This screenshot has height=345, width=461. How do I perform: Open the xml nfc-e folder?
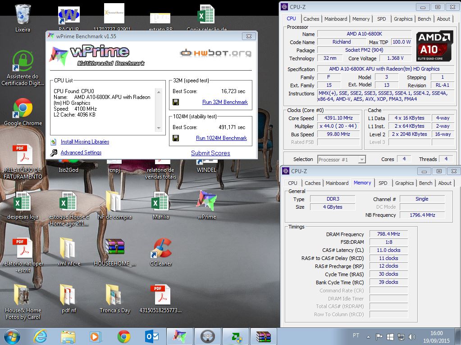(x=69, y=252)
